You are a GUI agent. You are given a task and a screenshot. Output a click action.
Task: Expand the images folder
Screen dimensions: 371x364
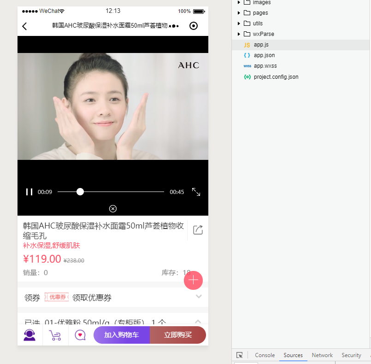[239, 2]
